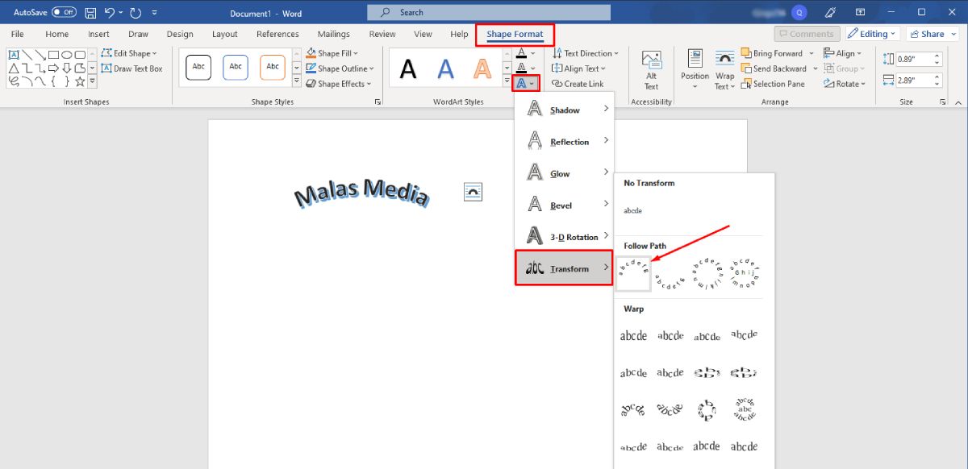Open the Text Direction dropdown
Image resolution: width=968 pixels, height=469 pixels.
(x=586, y=53)
